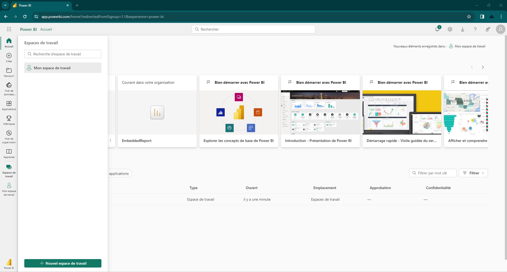Expand the Filtrer dropdown
This screenshot has height=272, width=507.
(x=473, y=173)
